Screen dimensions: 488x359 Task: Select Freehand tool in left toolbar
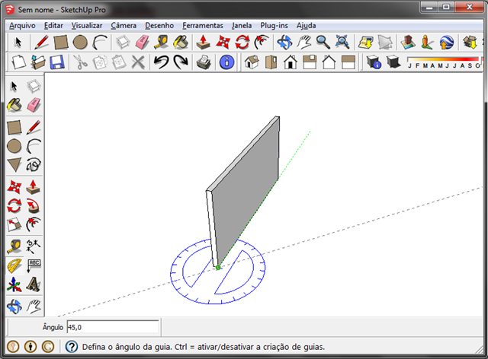click(34, 165)
